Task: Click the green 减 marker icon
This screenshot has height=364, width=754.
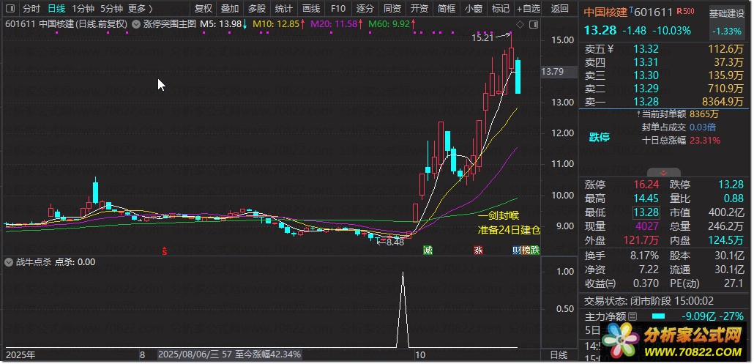Action: click(x=428, y=250)
